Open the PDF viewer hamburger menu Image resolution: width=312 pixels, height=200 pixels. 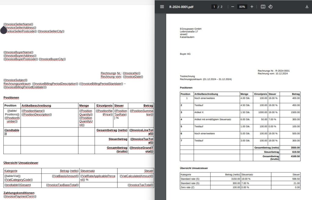tap(162, 6)
